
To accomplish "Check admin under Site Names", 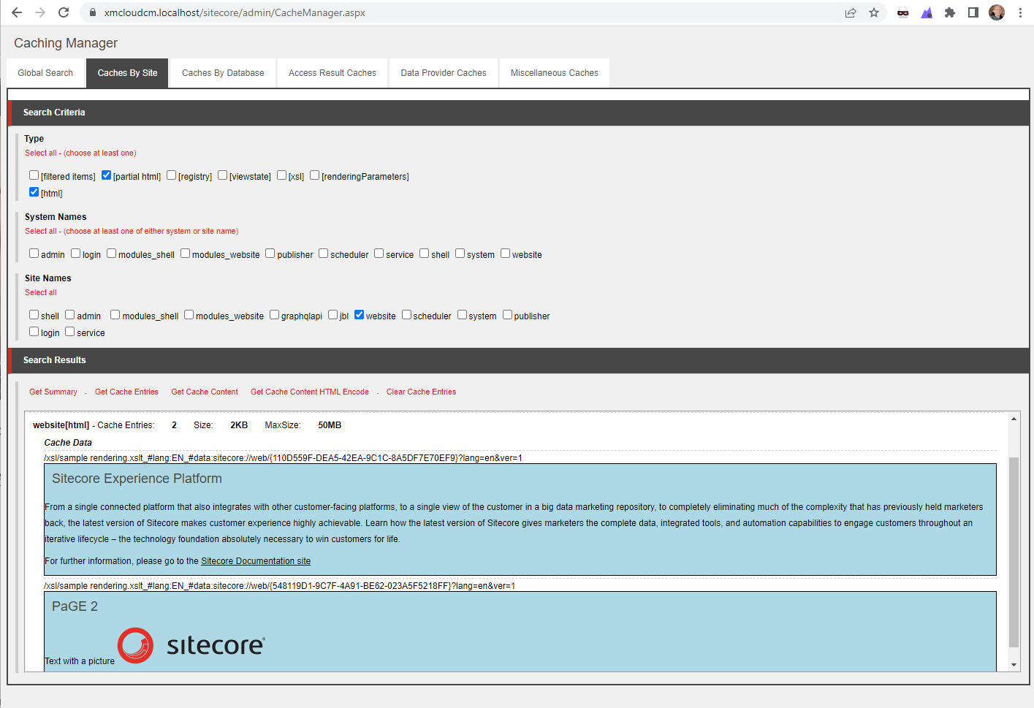I will (x=69, y=315).
